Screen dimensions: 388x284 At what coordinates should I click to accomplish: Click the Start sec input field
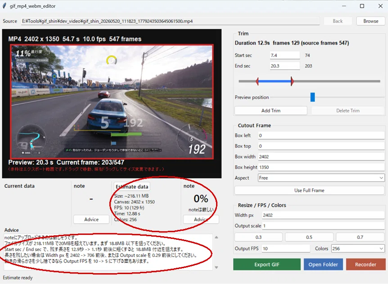(284, 55)
